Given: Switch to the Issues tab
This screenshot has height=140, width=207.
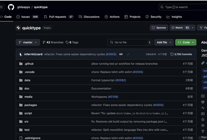Looking at the screenshot, I should [x=28, y=17].
